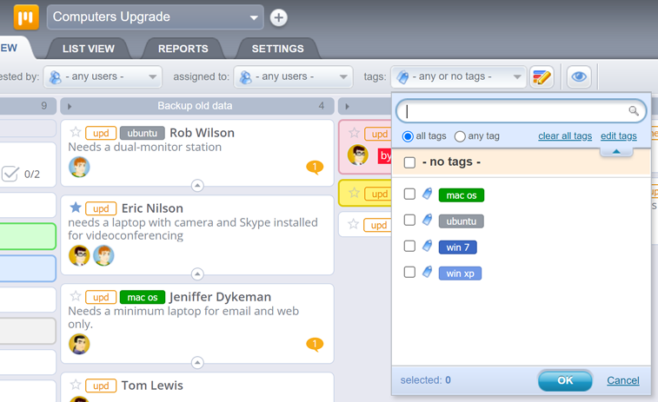Select the 'any tag' radio button
Viewport: 658px width, 402px height.
[460, 136]
